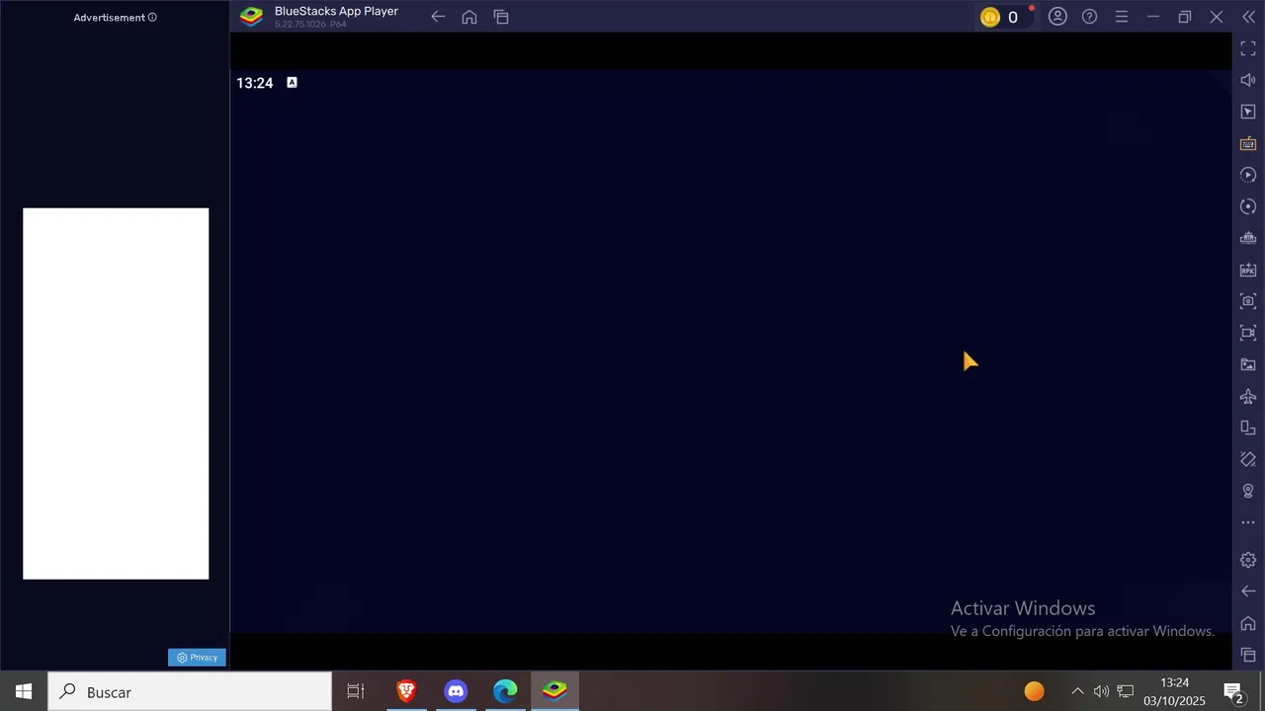The width and height of the screenshot is (1265, 711).
Task: Click the BlueStacks logo in title bar
Action: click(x=251, y=17)
